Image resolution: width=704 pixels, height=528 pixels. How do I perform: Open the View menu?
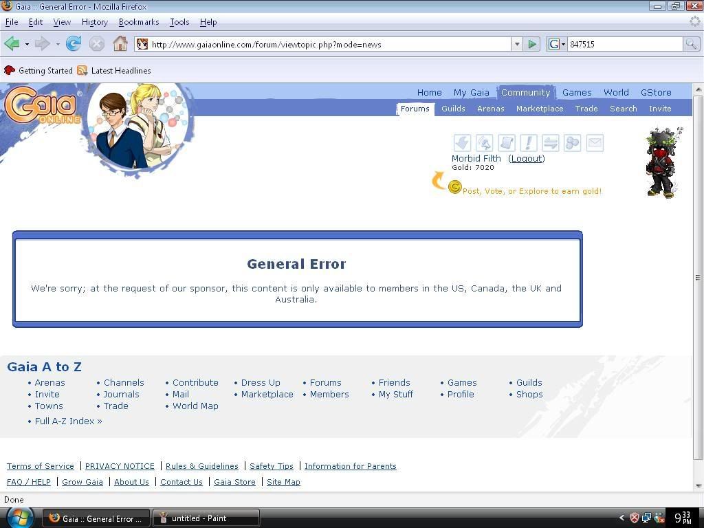tap(62, 22)
